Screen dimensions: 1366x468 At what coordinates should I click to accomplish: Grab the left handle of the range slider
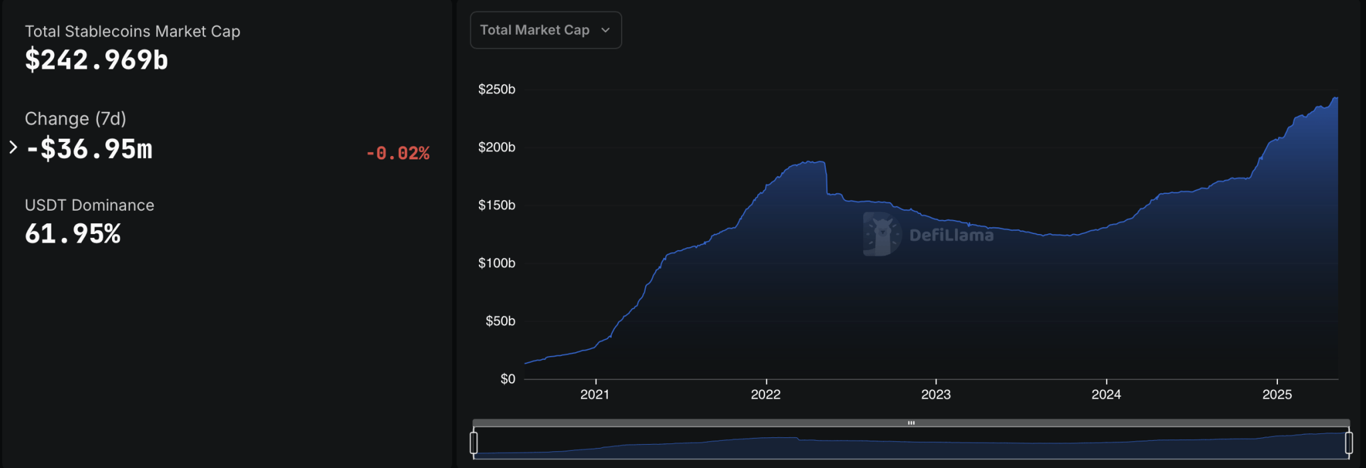coord(474,443)
